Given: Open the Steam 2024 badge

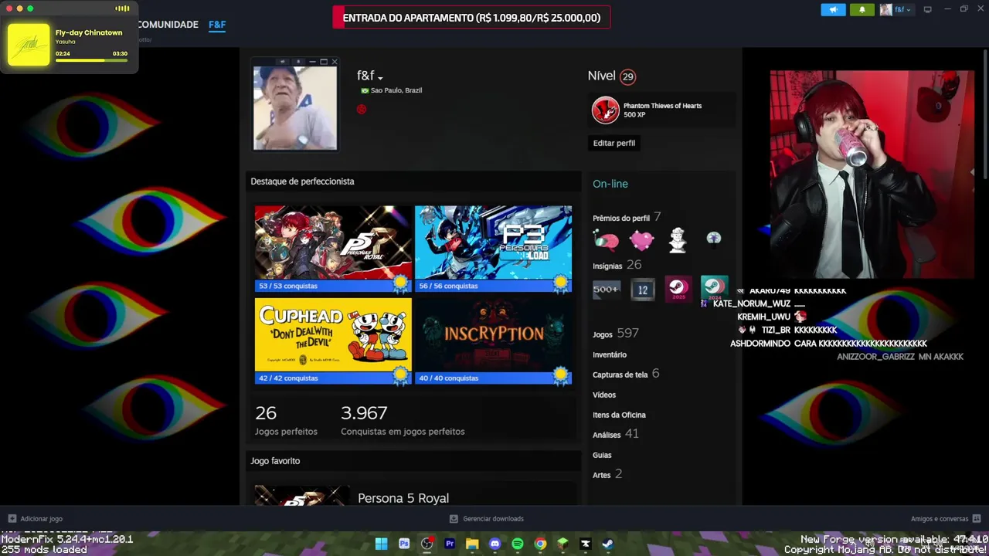Looking at the screenshot, I should pyautogui.click(x=714, y=287).
